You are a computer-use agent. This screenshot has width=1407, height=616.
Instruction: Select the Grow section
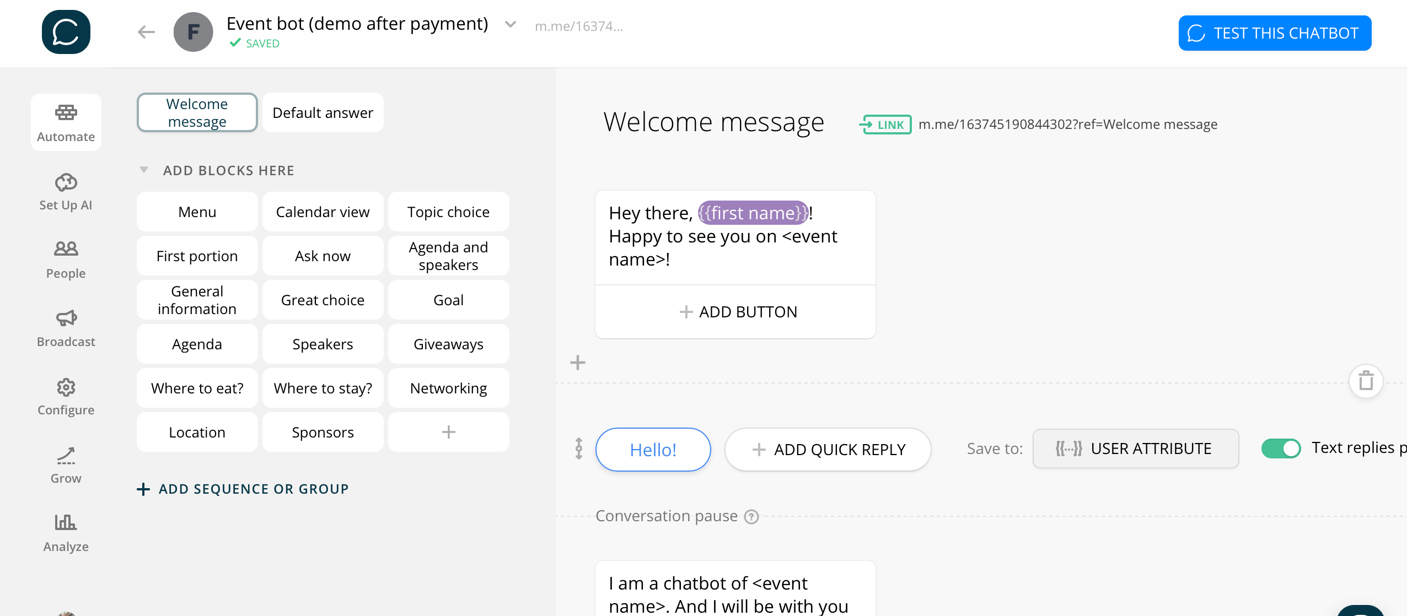click(66, 463)
